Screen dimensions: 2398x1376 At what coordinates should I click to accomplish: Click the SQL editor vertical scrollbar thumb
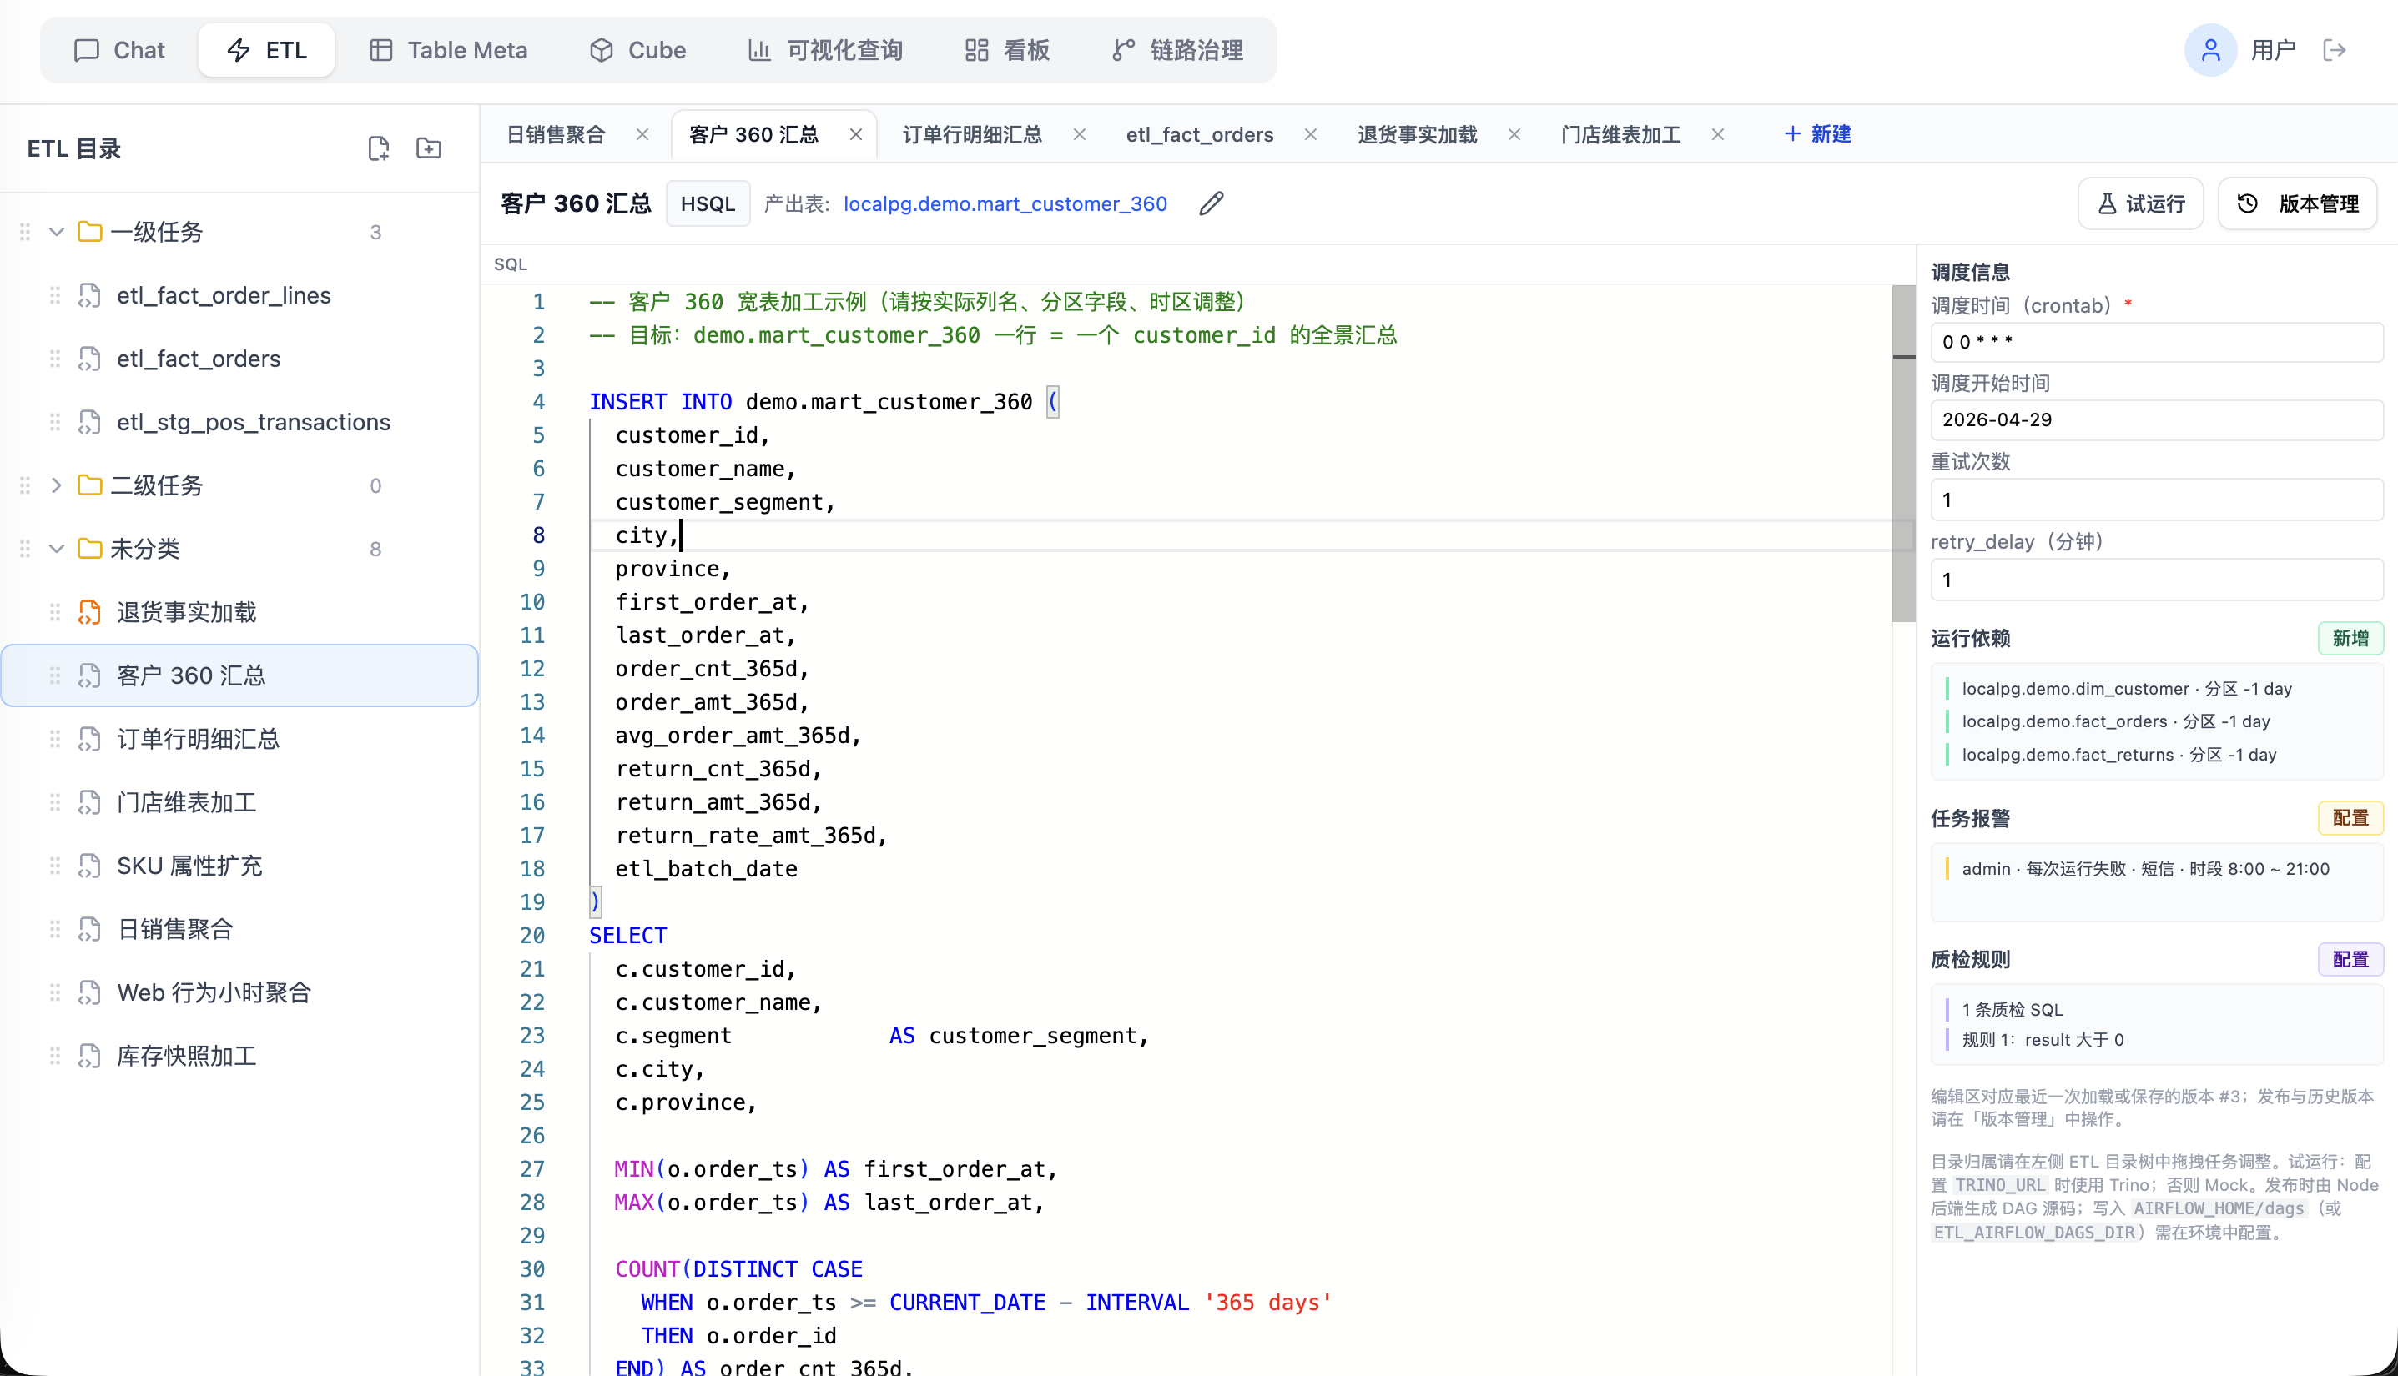tap(1903, 454)
